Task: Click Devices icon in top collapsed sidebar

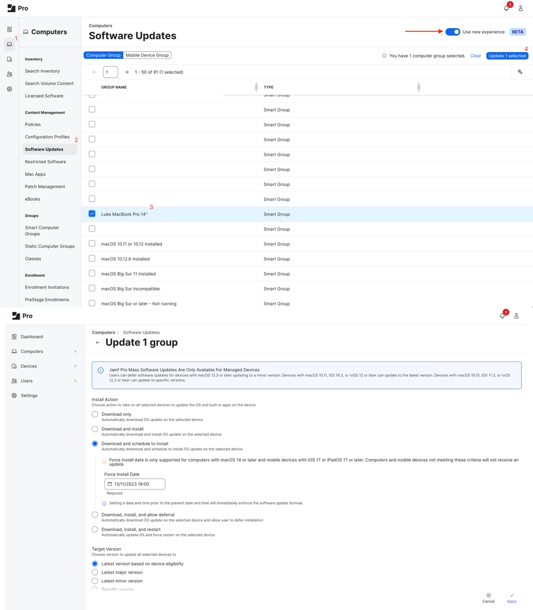Action: [x=9, y=59]
